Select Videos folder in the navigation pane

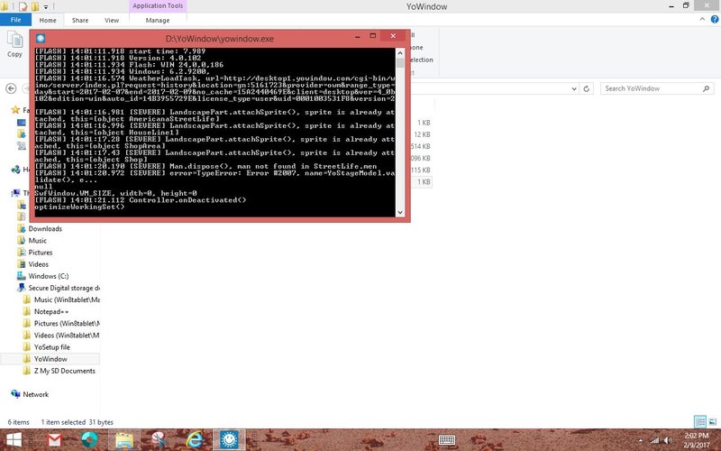point(38,264)
